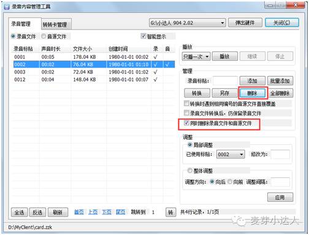Click the 178.04 KB size cell
Viewport: 309px width, 235px height.
85,57
